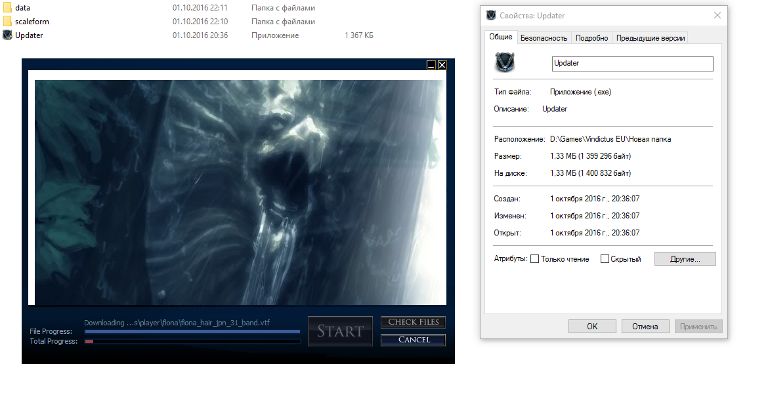Screen dimensions: 770x406
Task: Click the Updater icon in Properties title bar
Action: (490, 15)
